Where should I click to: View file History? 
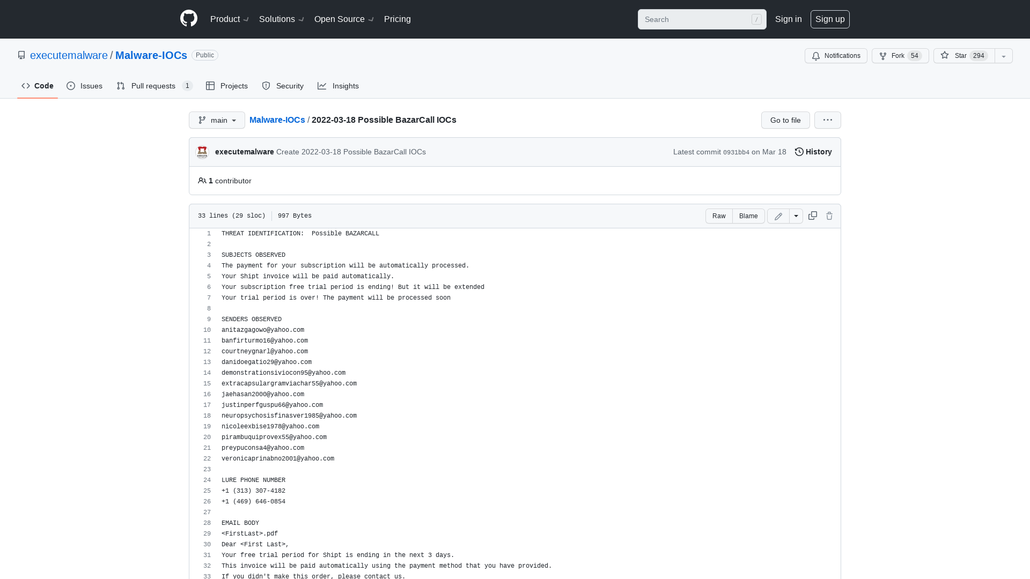pos(813,152)
